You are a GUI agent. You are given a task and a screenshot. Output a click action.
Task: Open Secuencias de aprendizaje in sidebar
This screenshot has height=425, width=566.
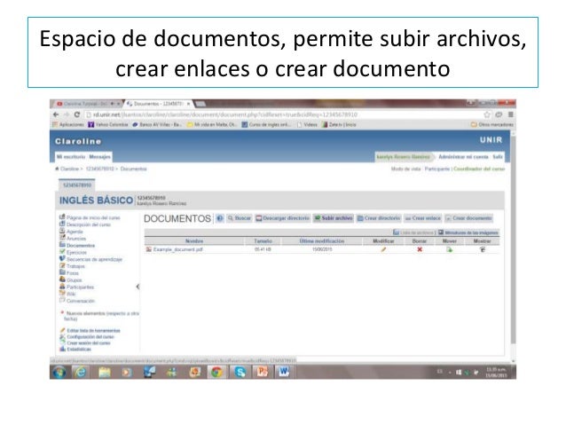pos(94,259)
